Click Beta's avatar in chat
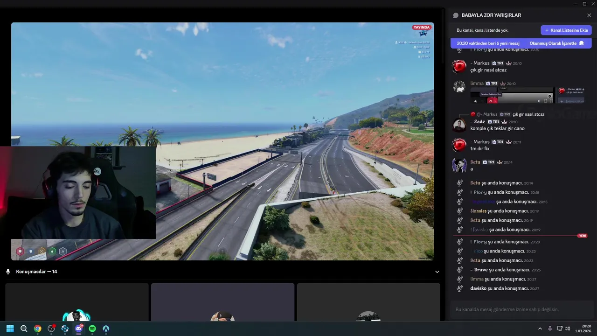This screenshot has width=597, height=336. tap(459, 165)
